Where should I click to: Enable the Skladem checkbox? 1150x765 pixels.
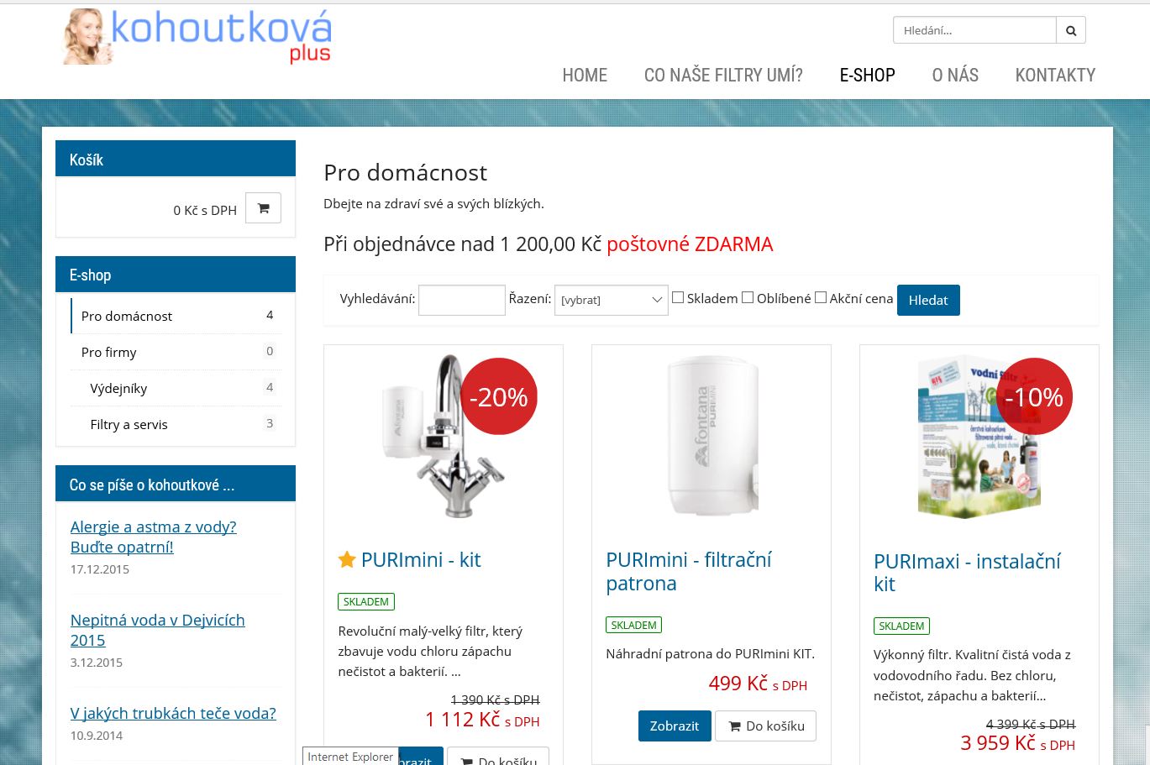click(x=678, y=297)
